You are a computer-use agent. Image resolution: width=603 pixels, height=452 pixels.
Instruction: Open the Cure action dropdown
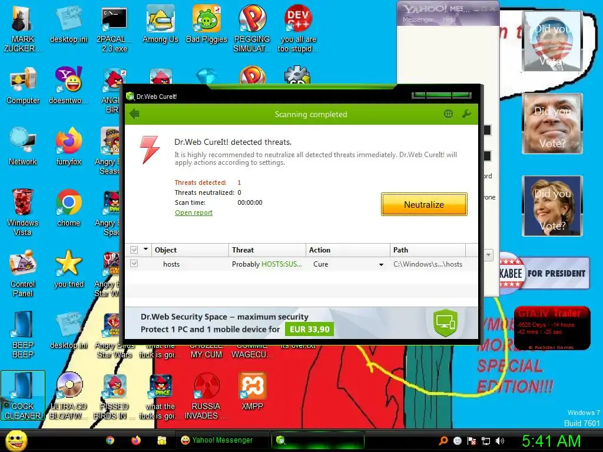click(x=381, y=264)
